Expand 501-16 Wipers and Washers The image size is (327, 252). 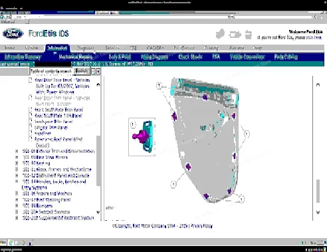click(17, 193)
